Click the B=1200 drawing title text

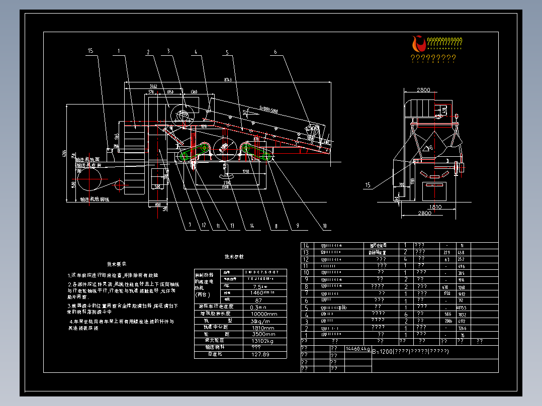410,351
